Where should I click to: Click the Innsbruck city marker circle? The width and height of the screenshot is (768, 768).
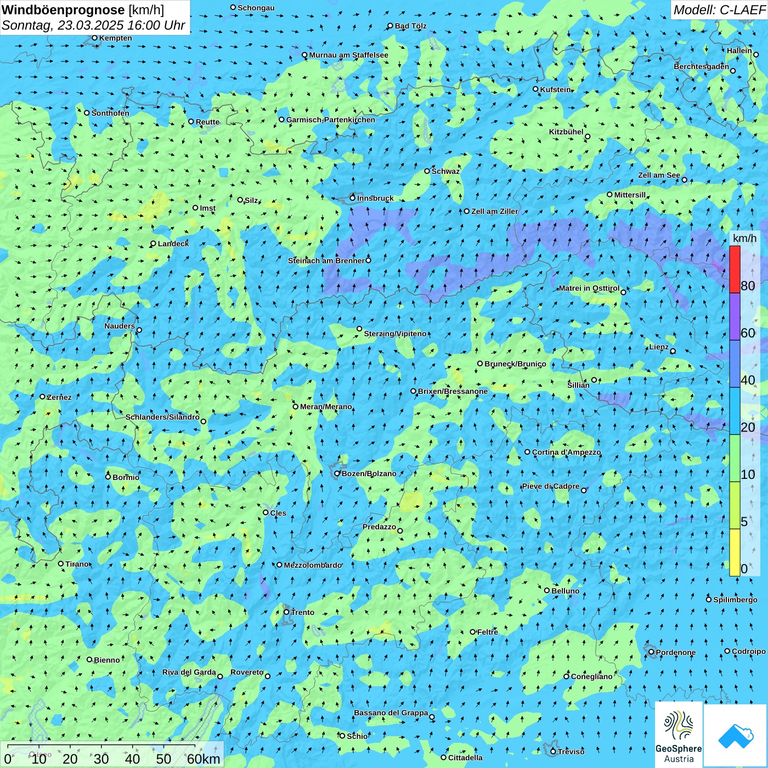tap(353, 198)
